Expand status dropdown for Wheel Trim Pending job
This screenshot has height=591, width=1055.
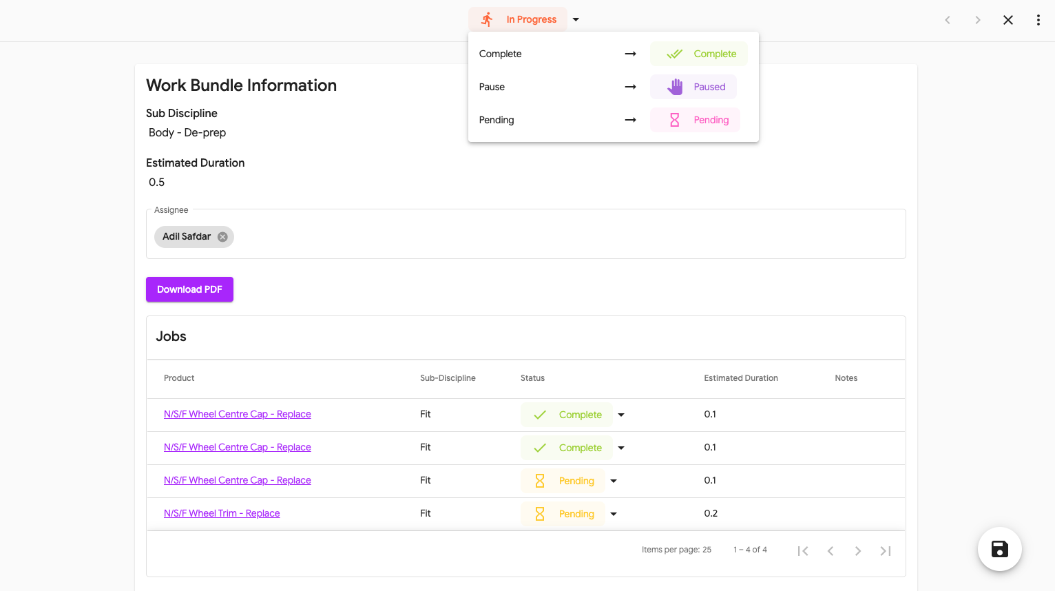pyautogui.click(x=614, y=514)
